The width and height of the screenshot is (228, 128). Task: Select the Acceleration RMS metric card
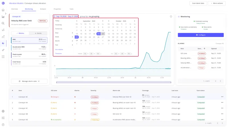click(29, 48)
